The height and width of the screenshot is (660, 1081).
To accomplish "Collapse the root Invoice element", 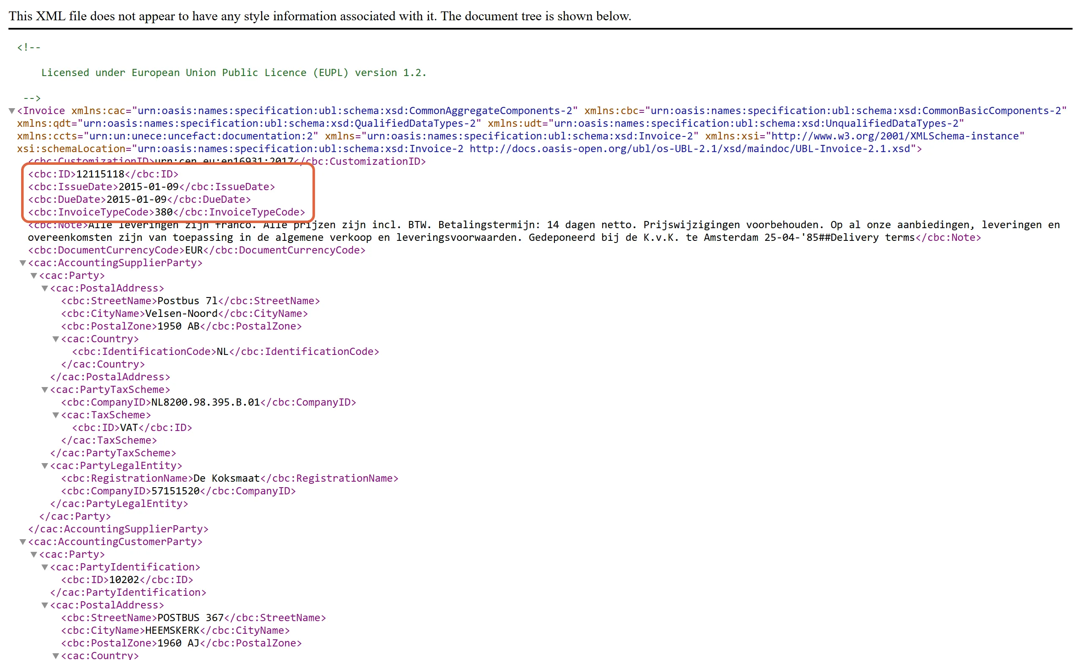I will click(x=12, y=111).
